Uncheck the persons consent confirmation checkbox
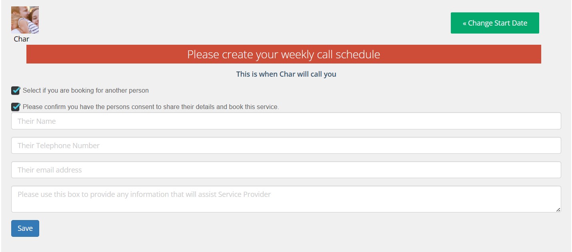Screen dimensions: 572x252 click(16, 107)
